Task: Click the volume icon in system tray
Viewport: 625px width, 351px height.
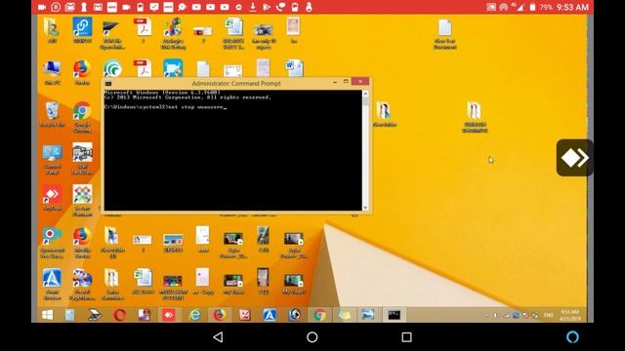Action: [496, 315]
